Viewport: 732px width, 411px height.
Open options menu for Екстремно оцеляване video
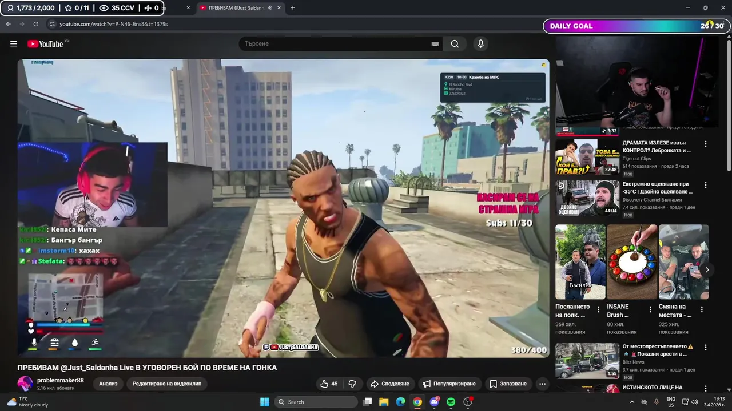tap(705, 185)
